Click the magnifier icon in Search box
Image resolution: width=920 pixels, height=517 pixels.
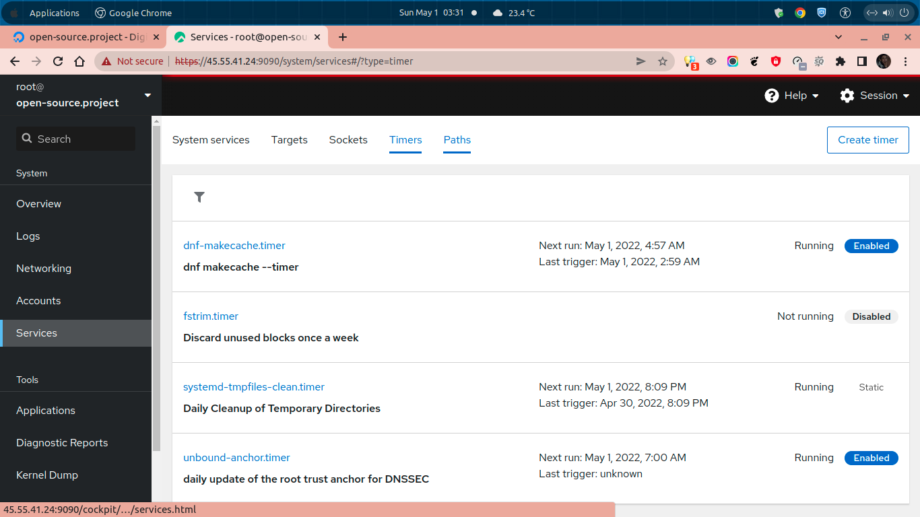tap(27, 139)
